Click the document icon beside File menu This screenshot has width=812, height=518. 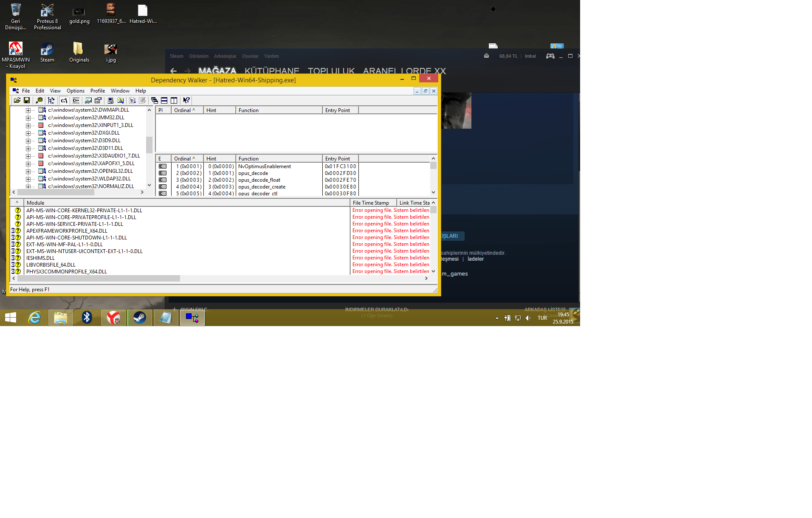click(x=16, y=91)
